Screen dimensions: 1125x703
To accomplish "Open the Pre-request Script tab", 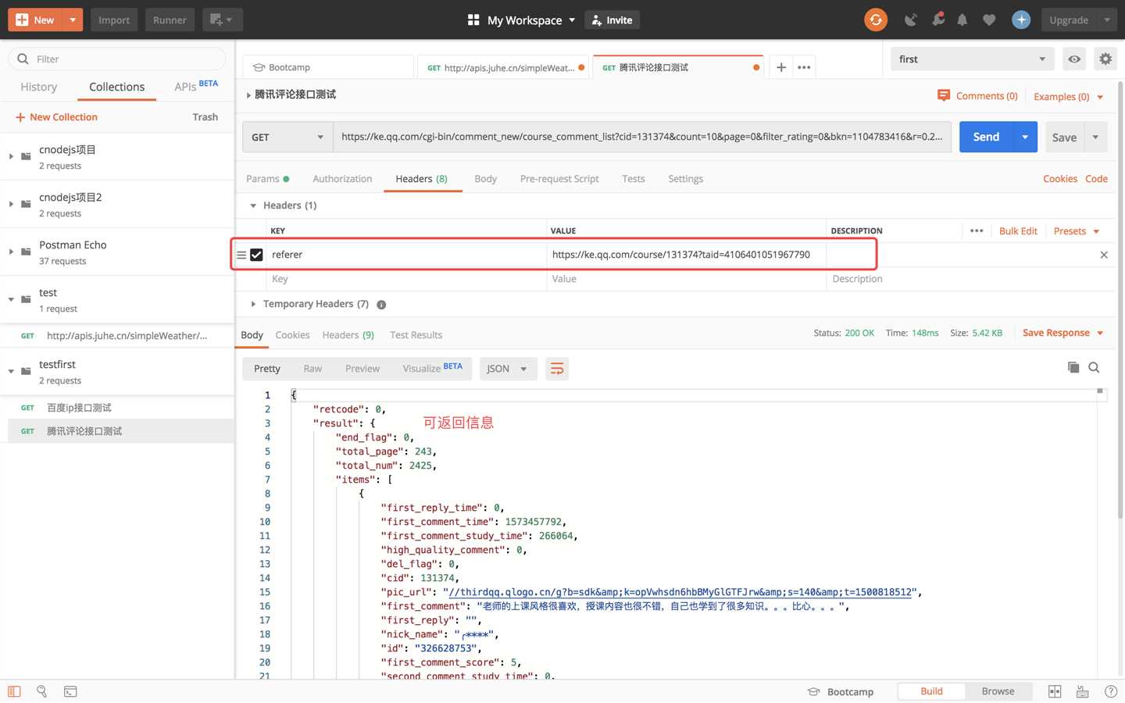I will pos(559,179).
